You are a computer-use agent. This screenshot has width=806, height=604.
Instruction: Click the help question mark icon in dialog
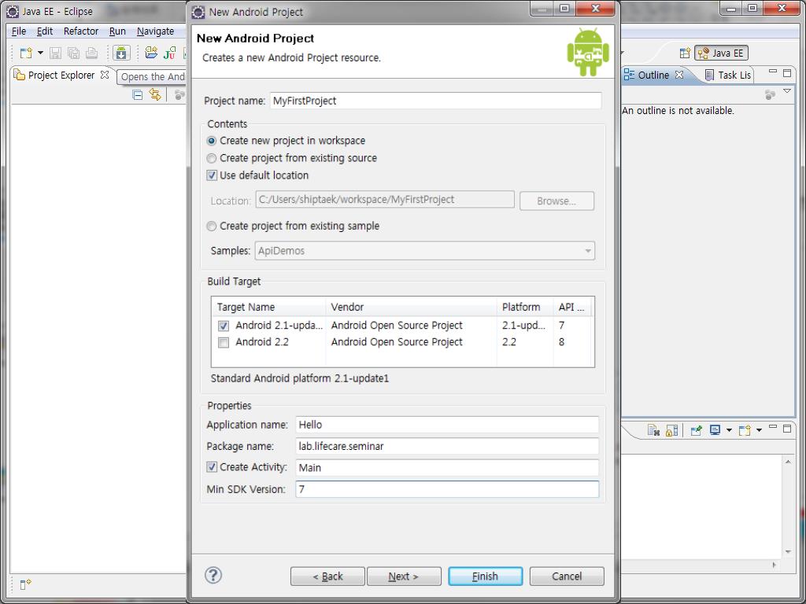click(213, 575)
